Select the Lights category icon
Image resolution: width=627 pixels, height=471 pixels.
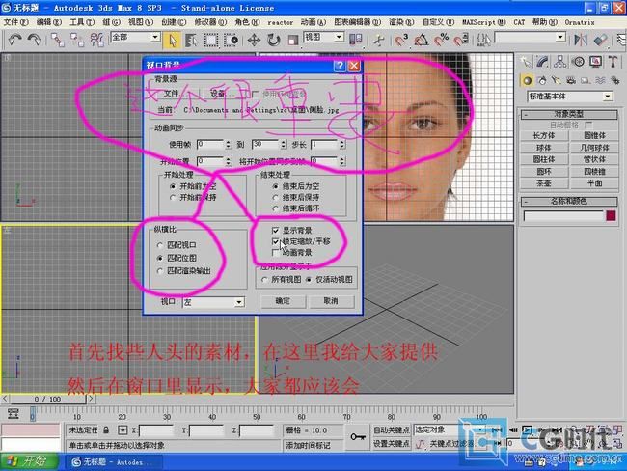click(557, 80)
